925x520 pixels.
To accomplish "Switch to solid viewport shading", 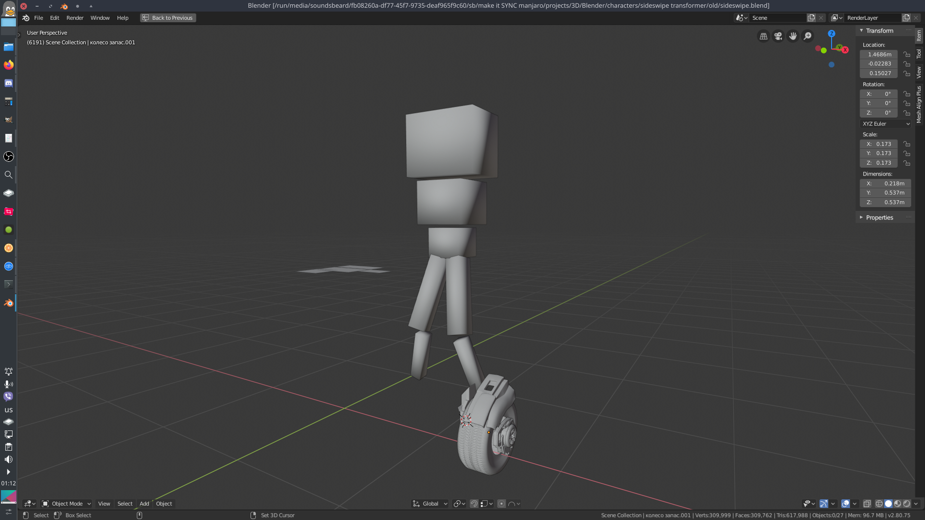I will [888, 504].
